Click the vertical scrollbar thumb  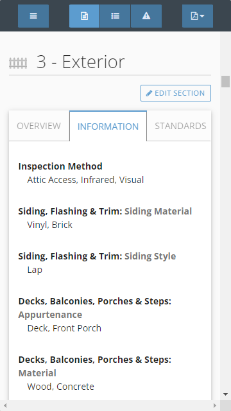(x=225, y=82)
